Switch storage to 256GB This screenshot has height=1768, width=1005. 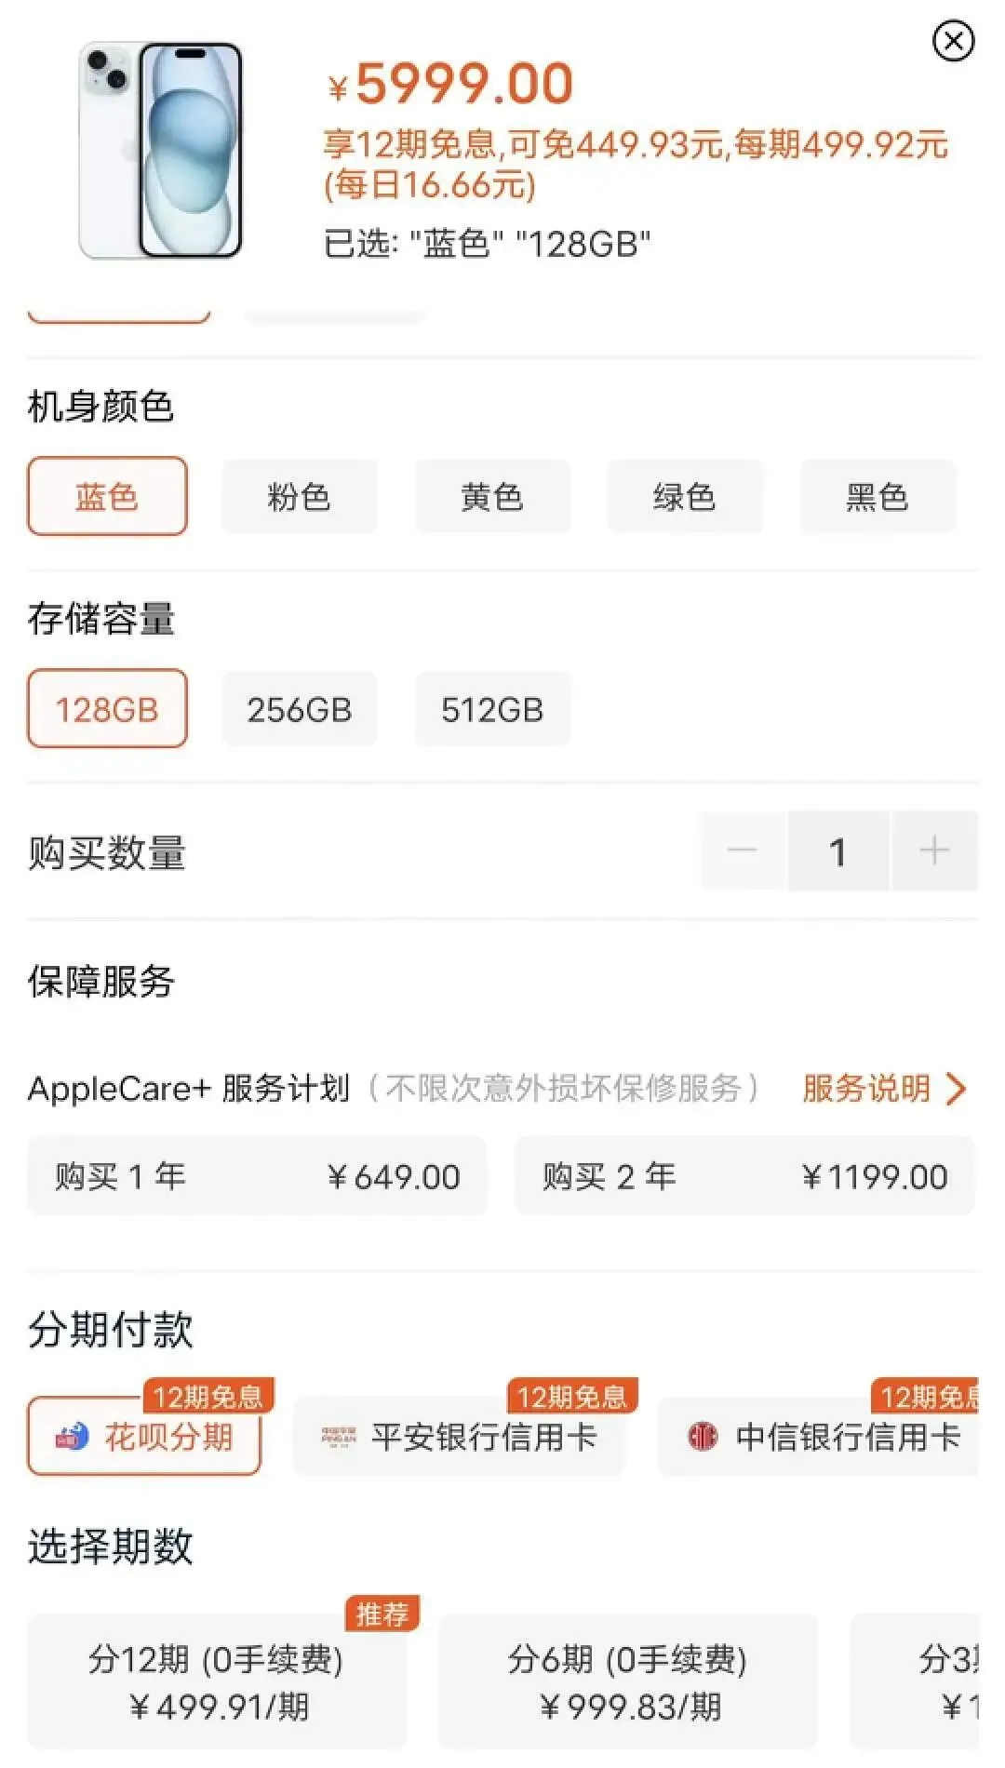click(299, 709)
